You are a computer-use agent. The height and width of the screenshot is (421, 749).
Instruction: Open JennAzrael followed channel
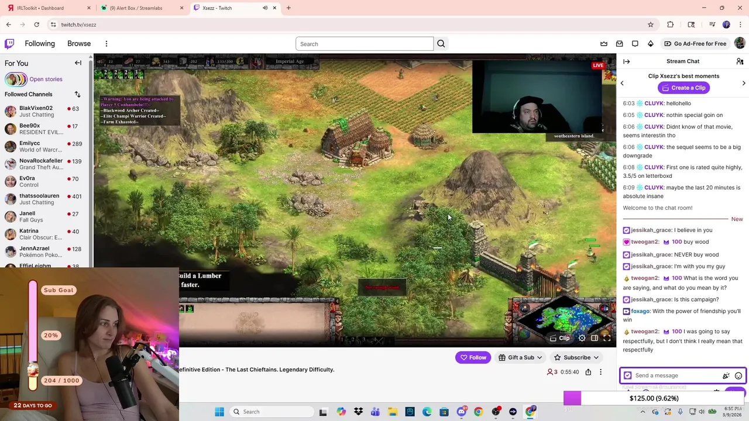46,252
